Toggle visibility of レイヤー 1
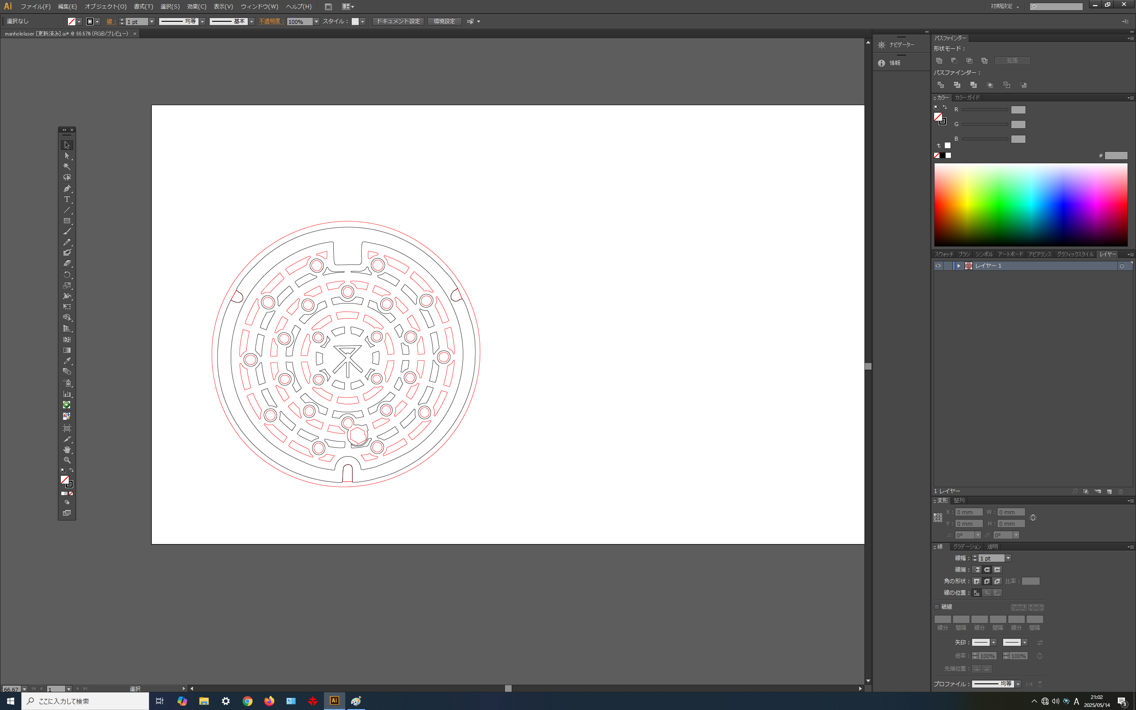1136x710 pixels. (938, 266)
